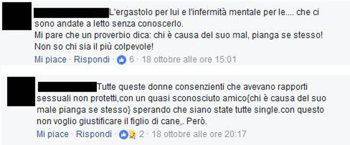Toggle "Mi piace" on the second comment
This screenshot has width=350, height=145.
(x=52, y=134)
